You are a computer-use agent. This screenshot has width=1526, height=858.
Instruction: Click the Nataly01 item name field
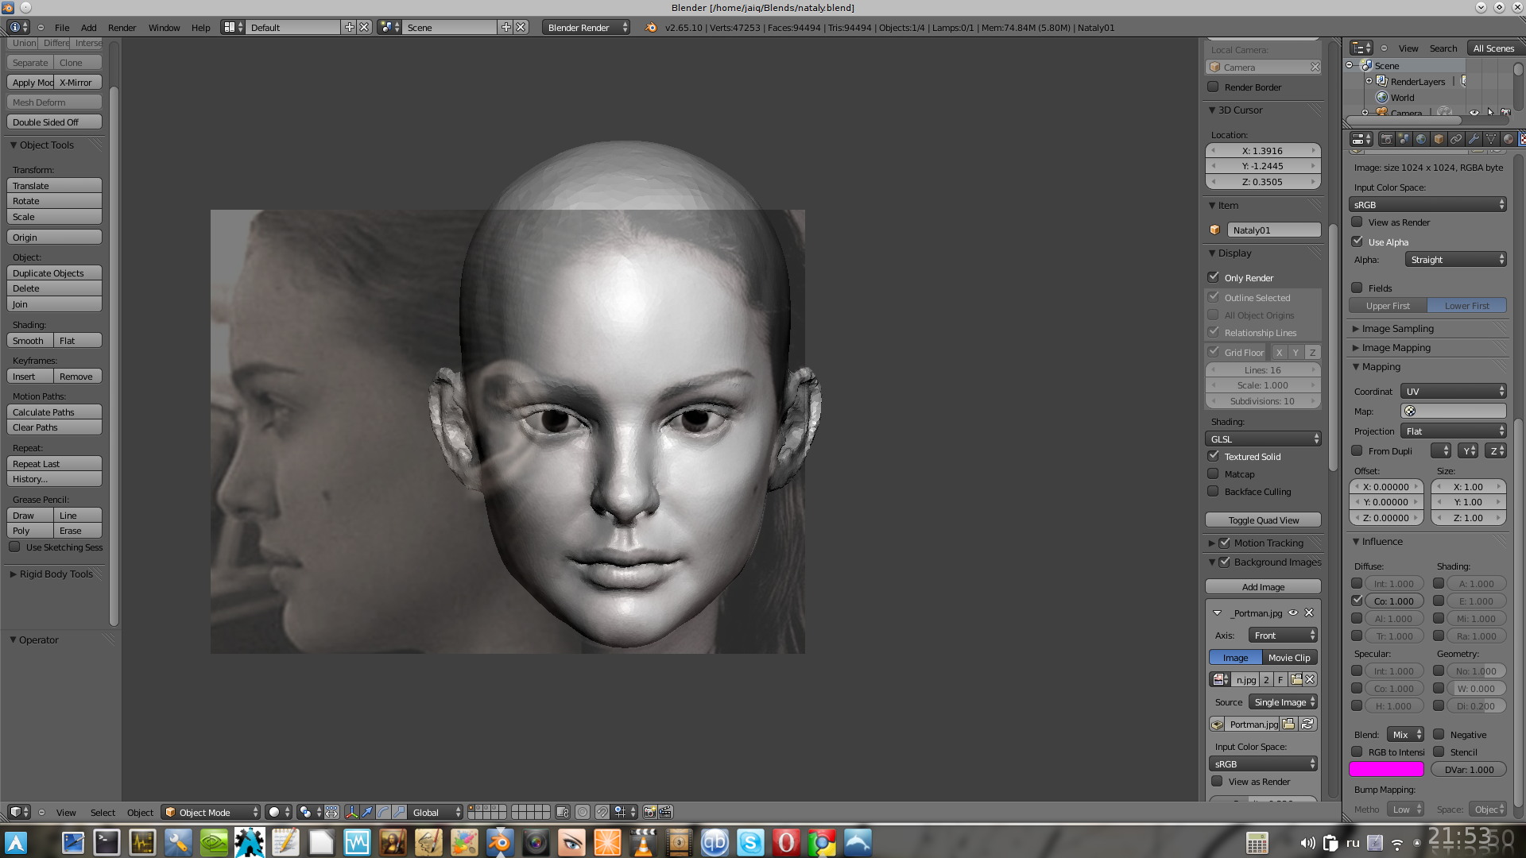click(x=1273, y=230)
